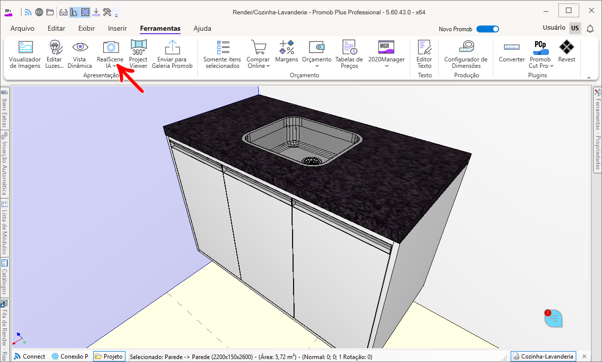Click the download arrow quick access icon
Screen dimensions: 602x362
point(96,12)
